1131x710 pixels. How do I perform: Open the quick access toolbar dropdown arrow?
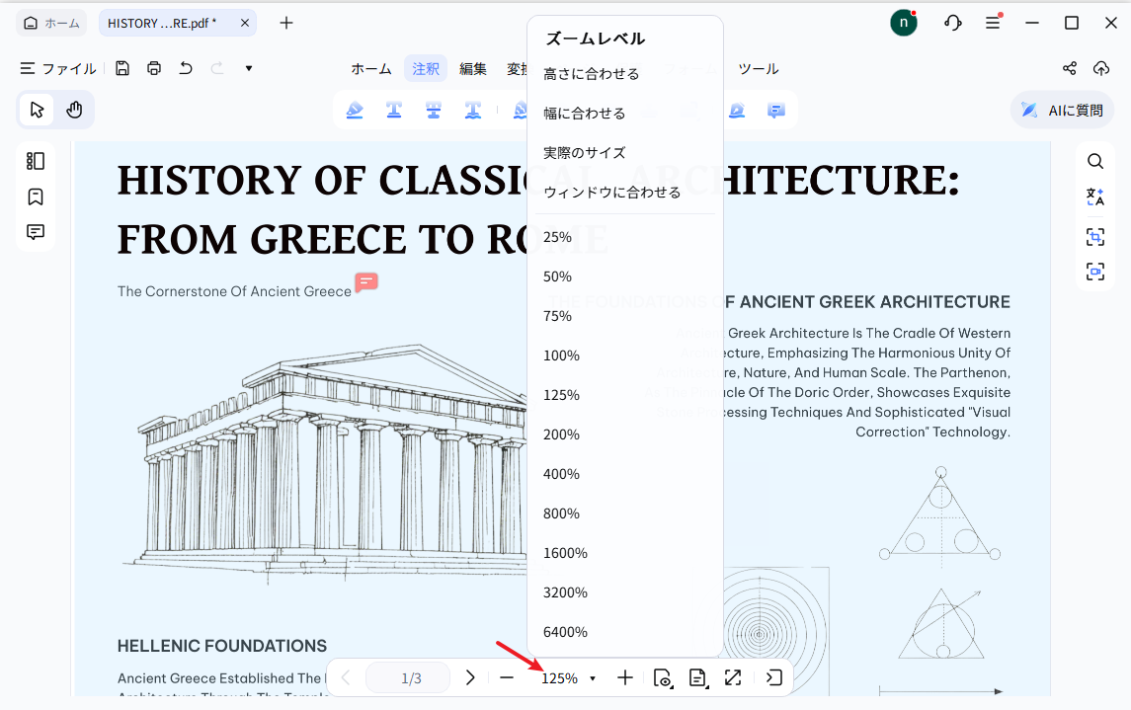[249, 68]
